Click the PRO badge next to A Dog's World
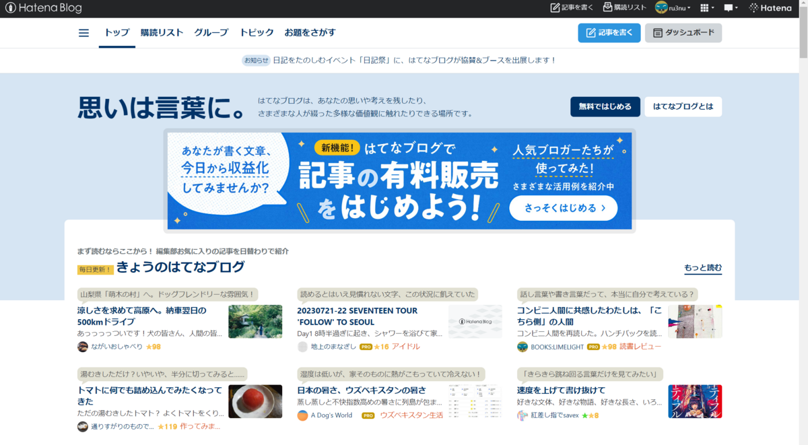 pos(368,415)
